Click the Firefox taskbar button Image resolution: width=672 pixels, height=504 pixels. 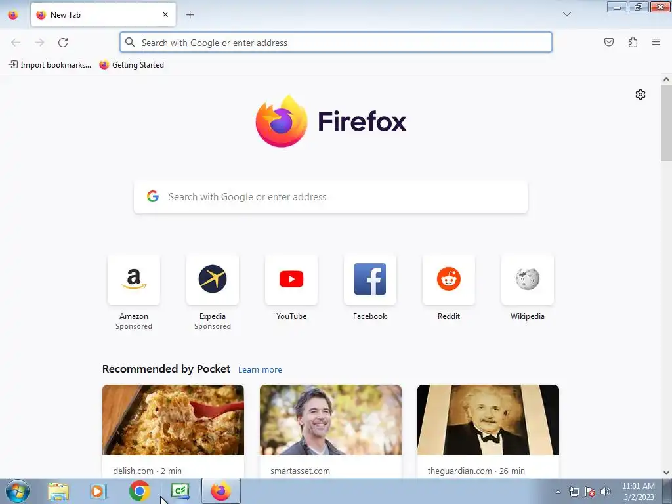[220, 491]
